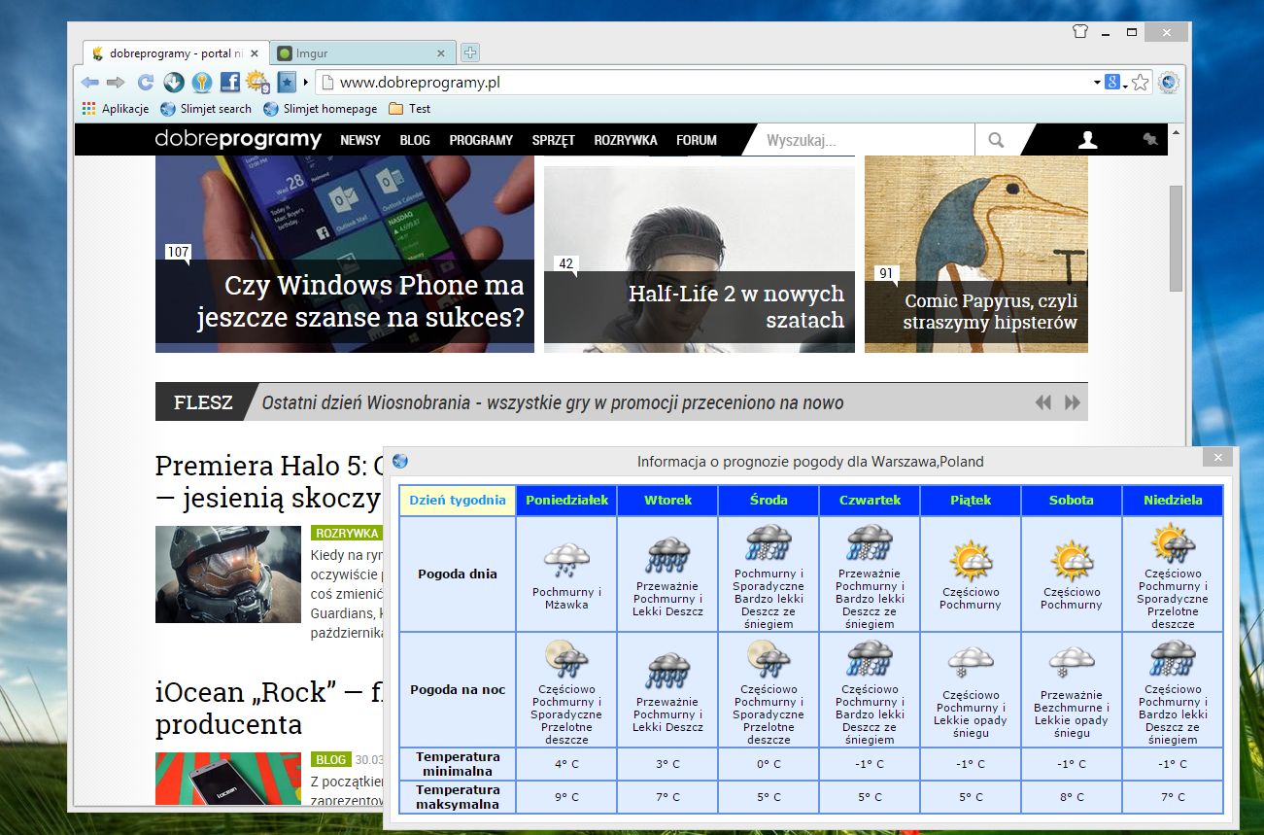Click the Dzień tygodnia header cell
This screenshot has height=835, width=1264.
(x=458, y=501)
